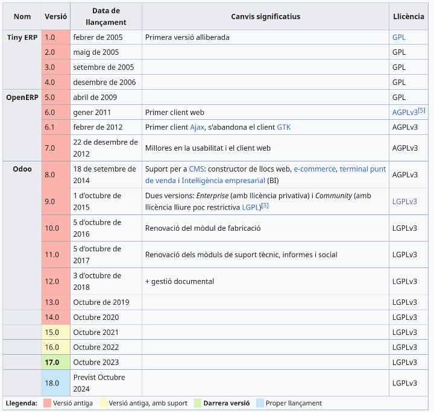The height and width of the screenshot is (412, 434).
Task: Click the date 'abril de 2009'
Action: coord(95,98)
